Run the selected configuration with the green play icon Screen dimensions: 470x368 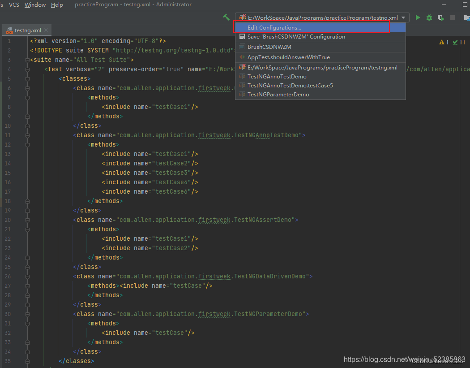point(418,17)
